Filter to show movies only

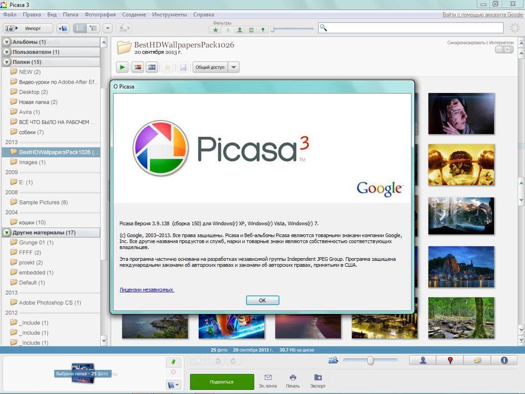[251, 30]
